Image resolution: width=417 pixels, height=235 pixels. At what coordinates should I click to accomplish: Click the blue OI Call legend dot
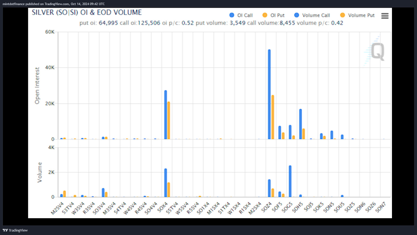point(232,15)
